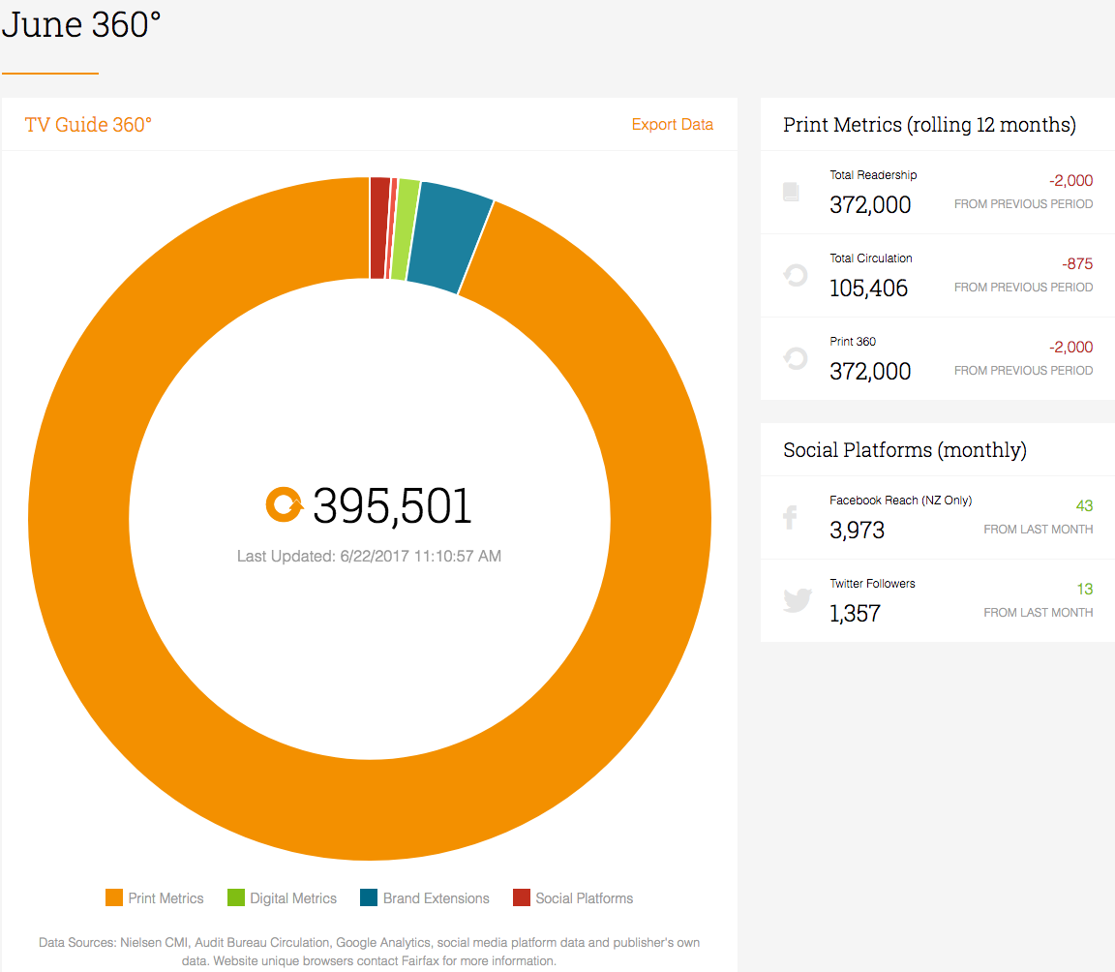The image size is (1115, 972).
Task: Toggle Print Metrics legend swatch
Action: 114,897
